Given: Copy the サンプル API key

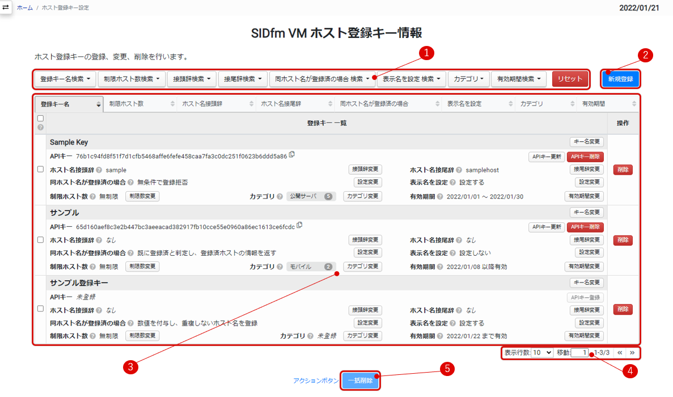Looking at the screenshot, I should point(299,225).
